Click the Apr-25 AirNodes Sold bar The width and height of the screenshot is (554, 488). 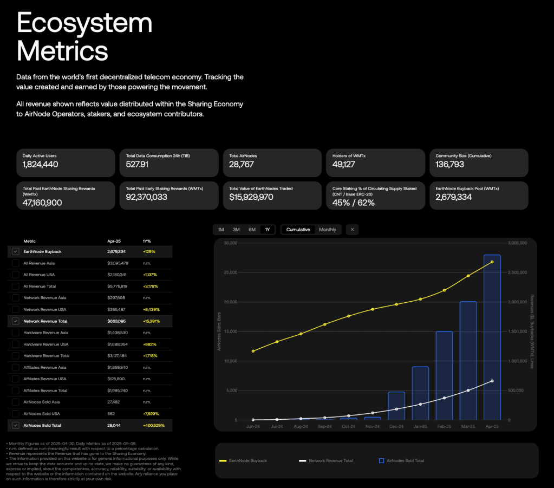click(492, 337)
